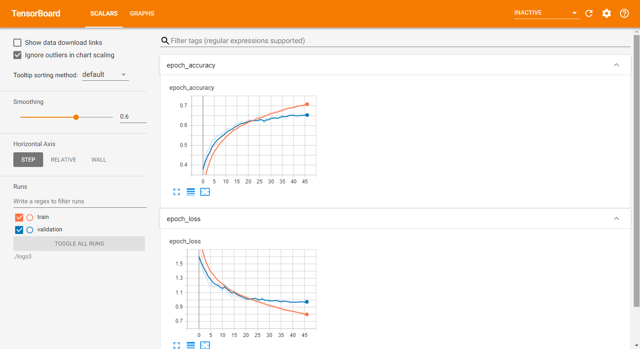Switch to the GRAPHS tab
The height and width of the screenshot is (349, 640).
pyautogui.click(x=142, y=13)
